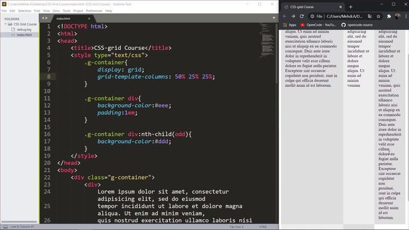Close the CSS-grid Course Chrome tab
Viewport: 409px width, 230px height.
click(341, 7)
